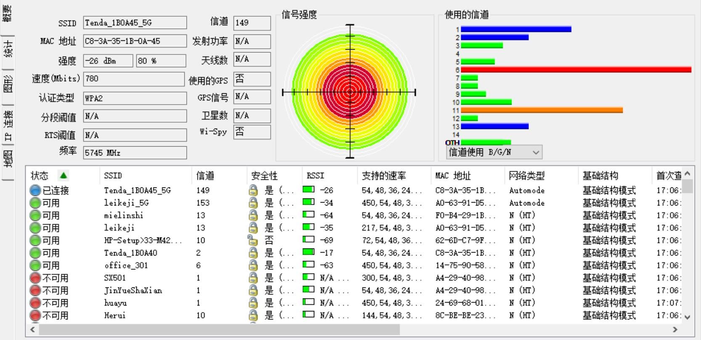Click the 速度 field showing 780
Viewport: 701px width, 340px height.
pyautogui.click(x=134, y=79)
